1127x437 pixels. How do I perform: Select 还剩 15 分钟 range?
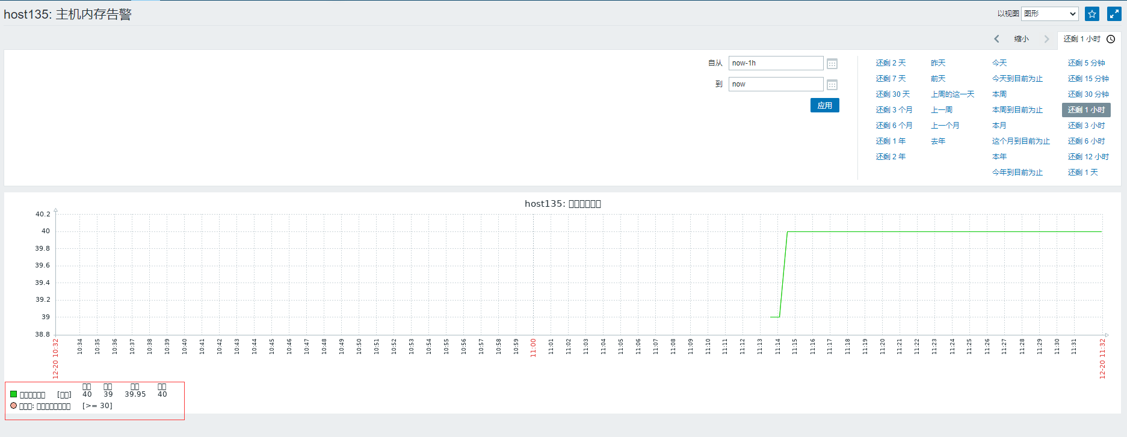pos(1088,79)
